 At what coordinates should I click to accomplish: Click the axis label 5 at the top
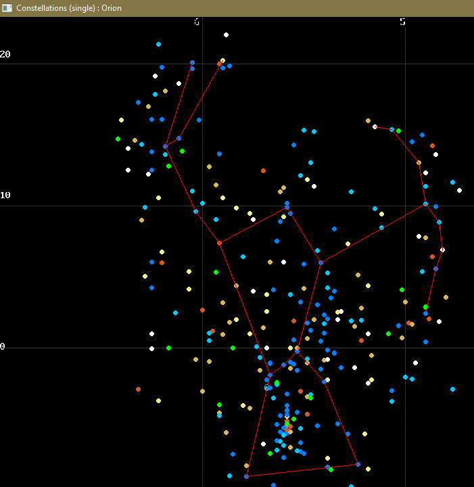[x=403, y=22]
